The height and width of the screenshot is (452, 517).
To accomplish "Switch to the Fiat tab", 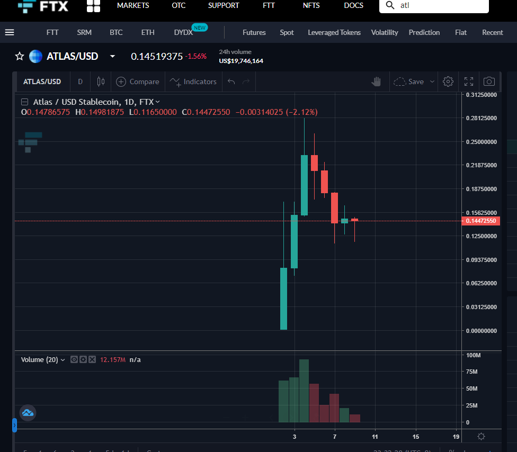I will 461,32.
